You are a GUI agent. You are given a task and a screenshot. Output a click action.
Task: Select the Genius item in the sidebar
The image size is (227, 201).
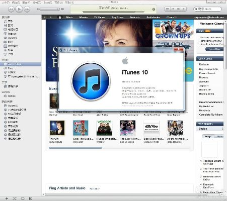[12, 96]
